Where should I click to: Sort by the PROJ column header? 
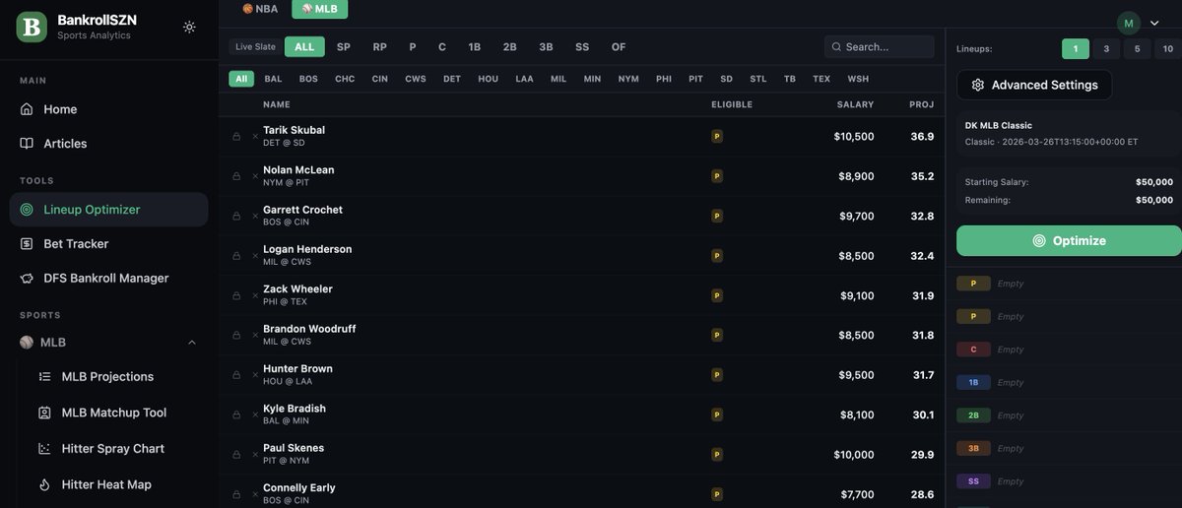[x=922, y=104]
